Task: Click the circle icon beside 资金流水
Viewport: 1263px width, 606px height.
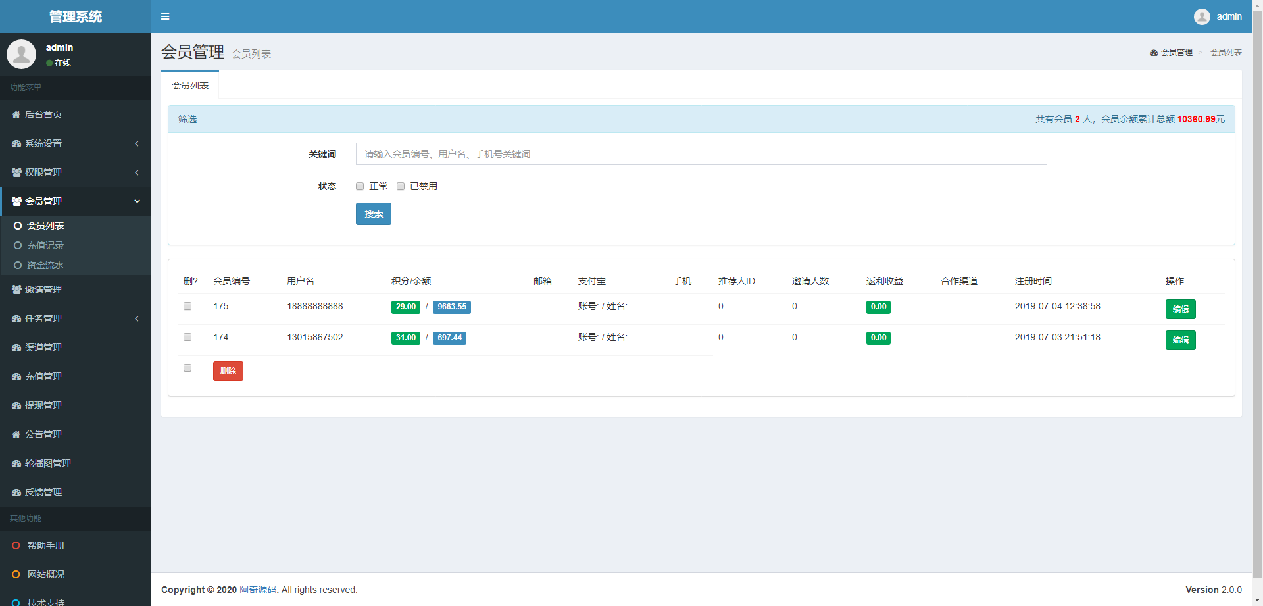Action: [x=18, y=265]
